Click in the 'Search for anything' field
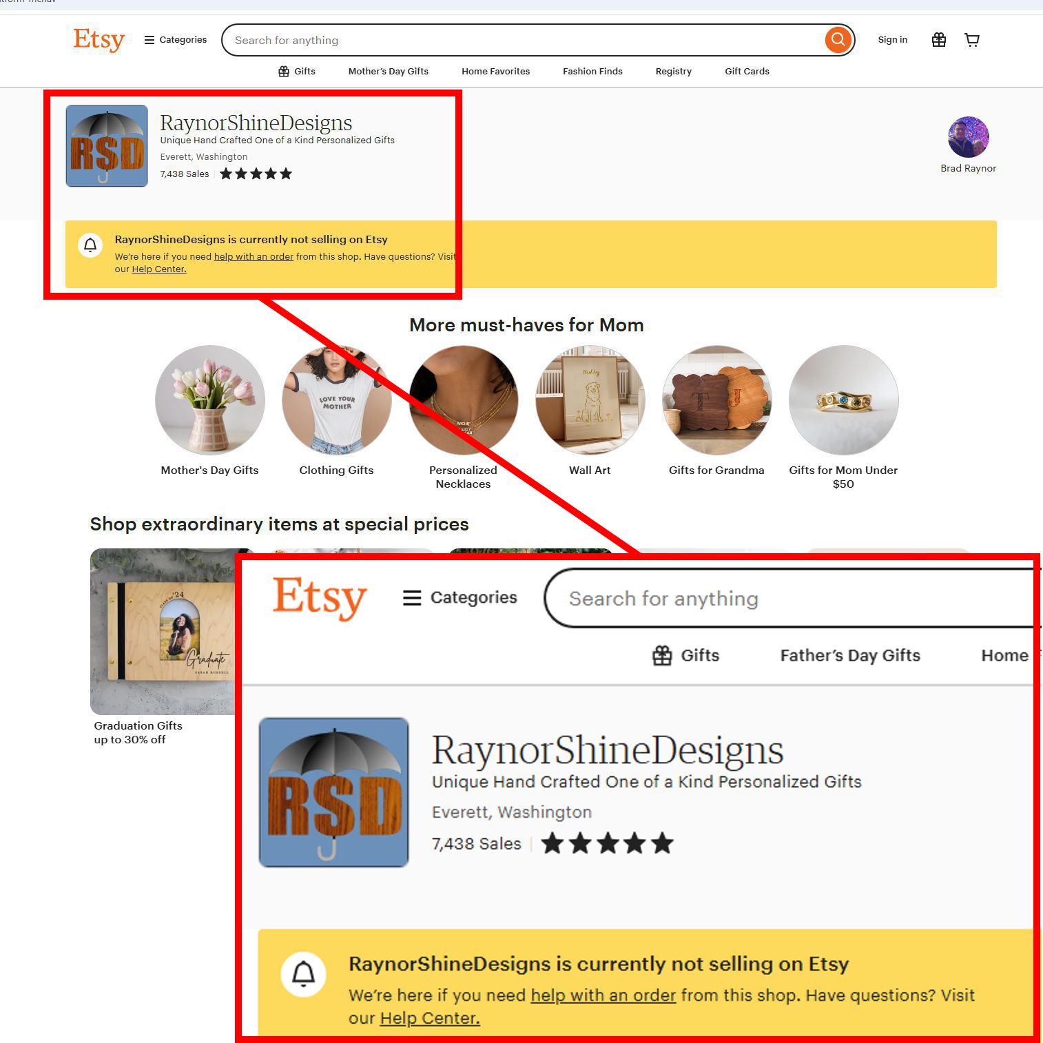1043x1043 pixels. click(524, 40)
